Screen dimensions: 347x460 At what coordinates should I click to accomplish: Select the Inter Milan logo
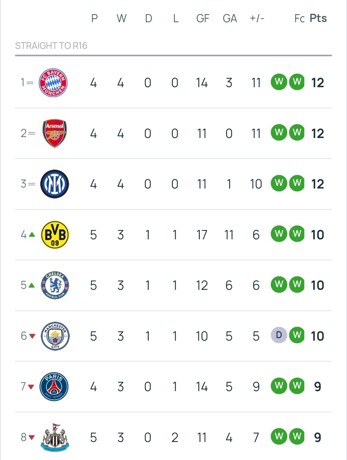pos(55,184)
